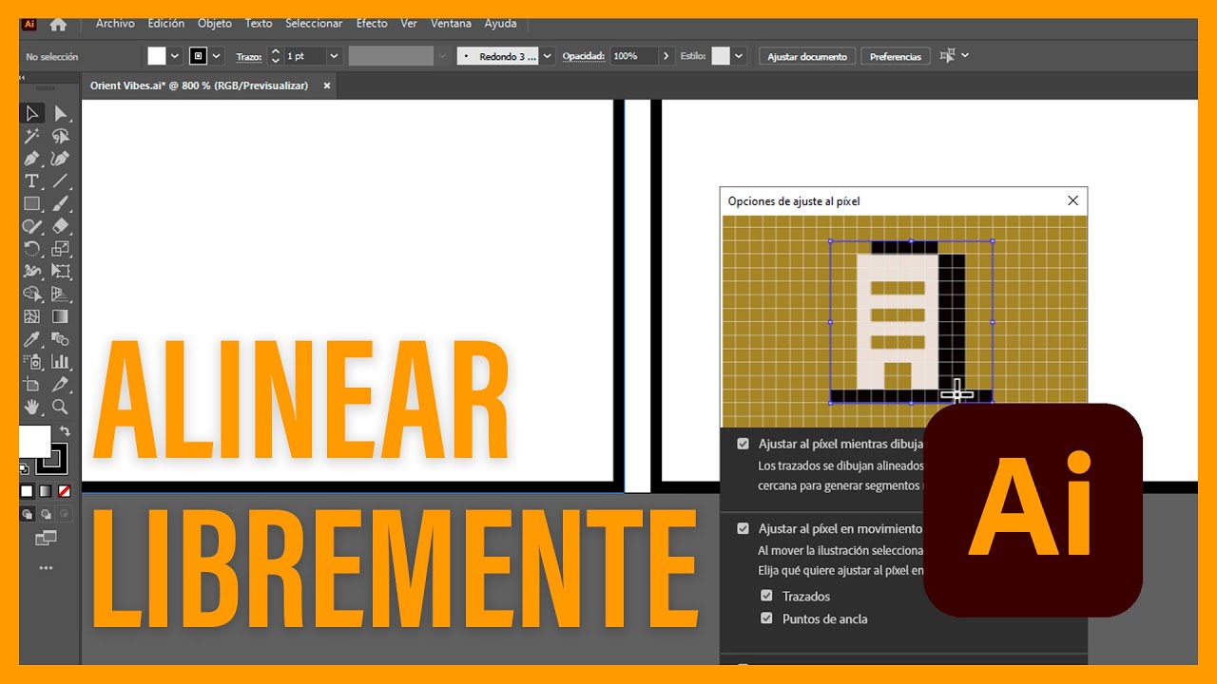Open the align-to selection dropdown arrow
The image size is (1217, 684).
(965, 56)
